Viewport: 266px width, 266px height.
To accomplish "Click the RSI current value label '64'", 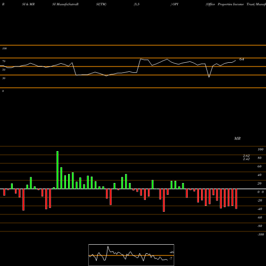I will [x=242, y=60].
